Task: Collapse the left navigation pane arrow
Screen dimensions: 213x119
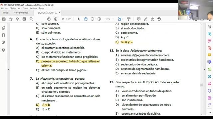Action: coord(8,69)
